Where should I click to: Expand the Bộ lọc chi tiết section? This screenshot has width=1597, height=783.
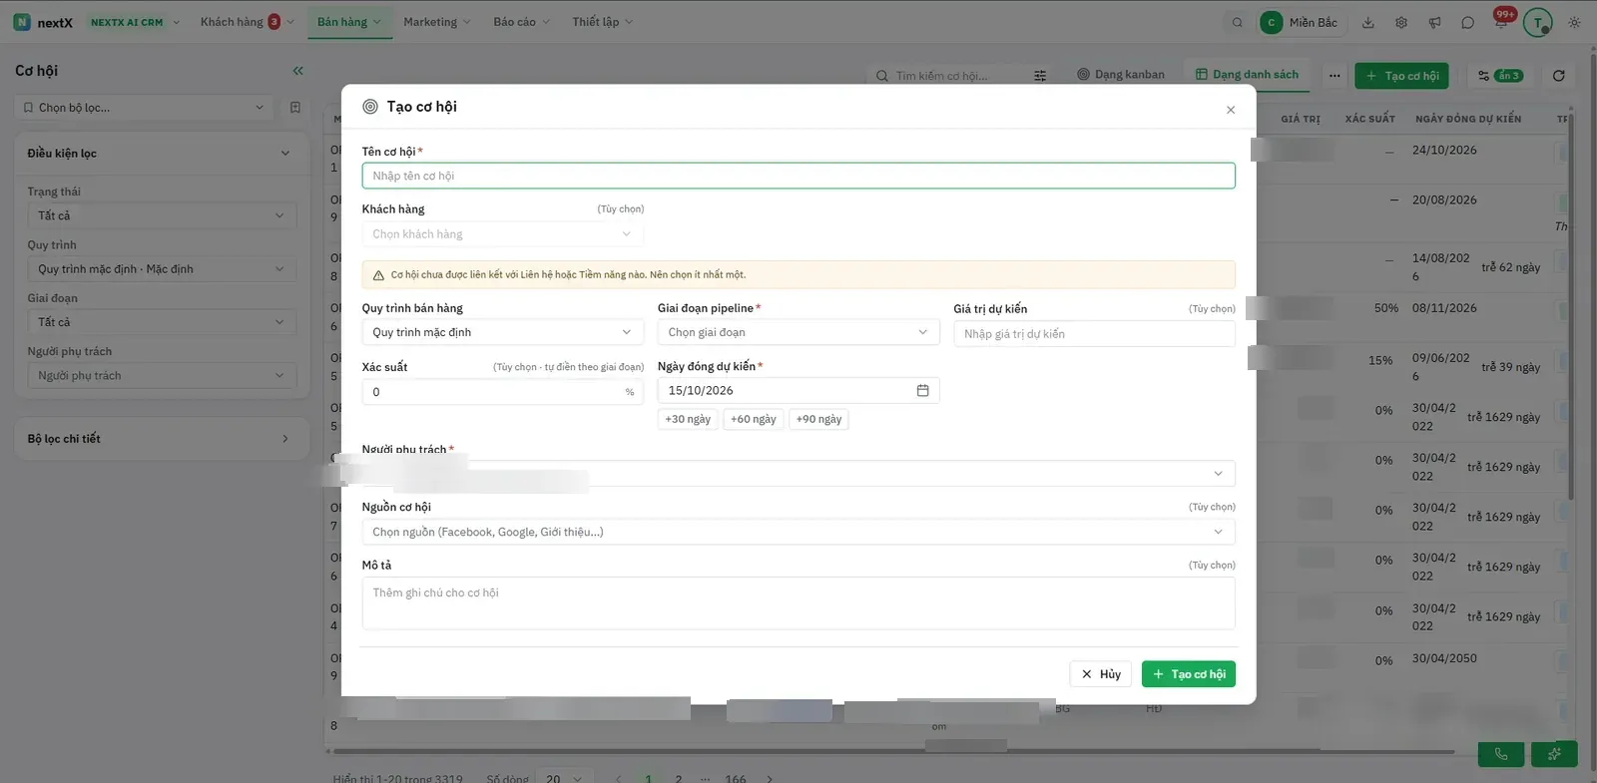pos(161,439)
